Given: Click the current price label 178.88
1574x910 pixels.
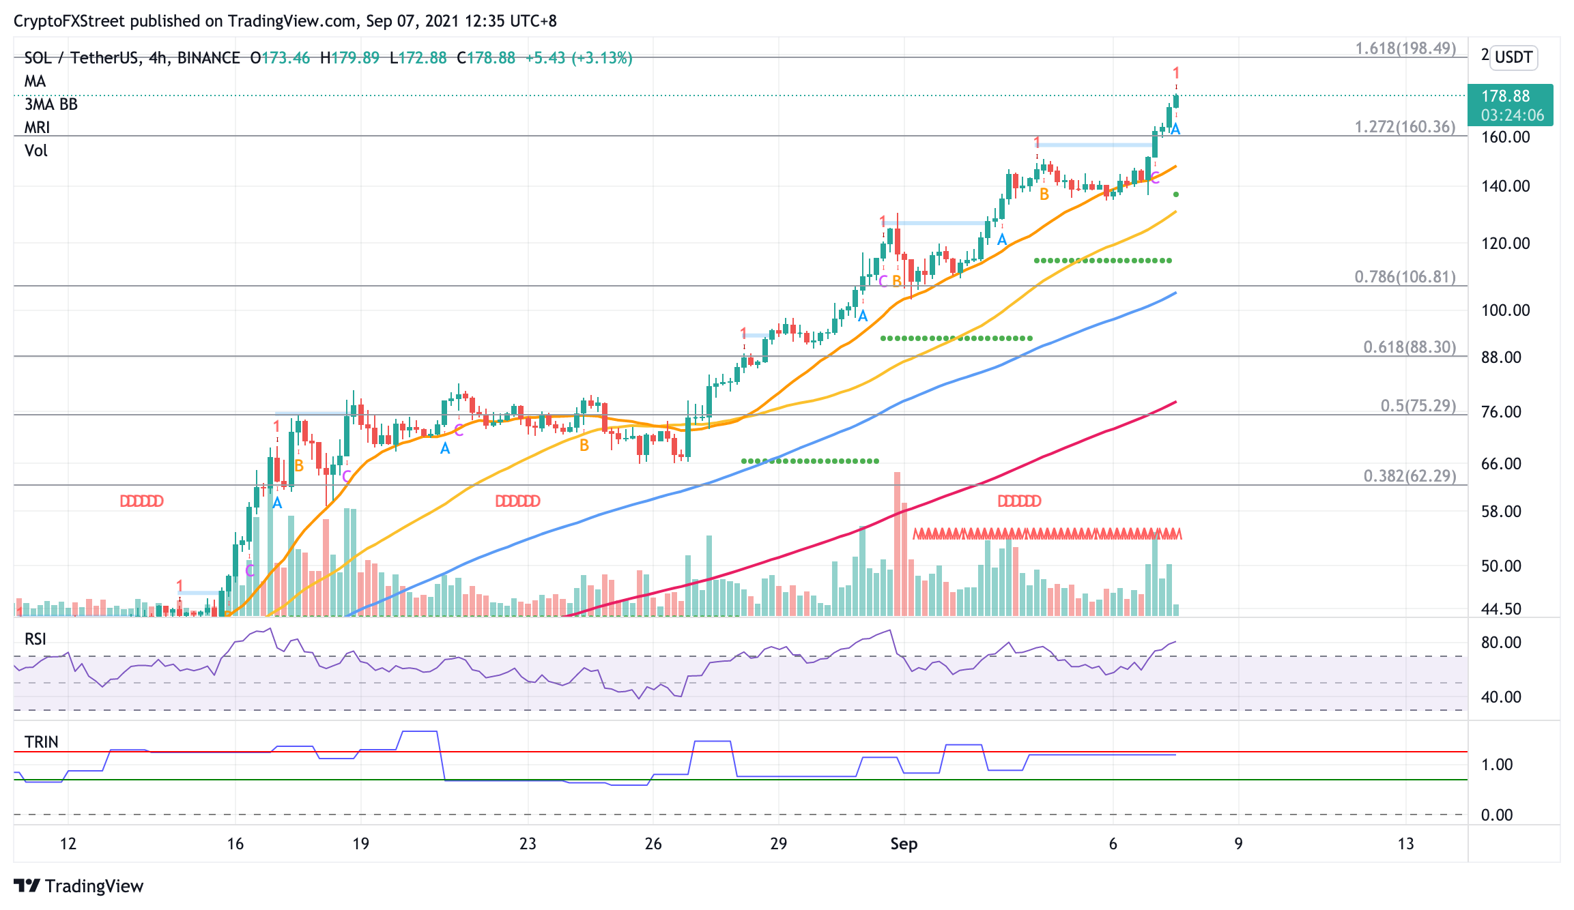Looking at the screenshot, I should [x=1505, y=96].
